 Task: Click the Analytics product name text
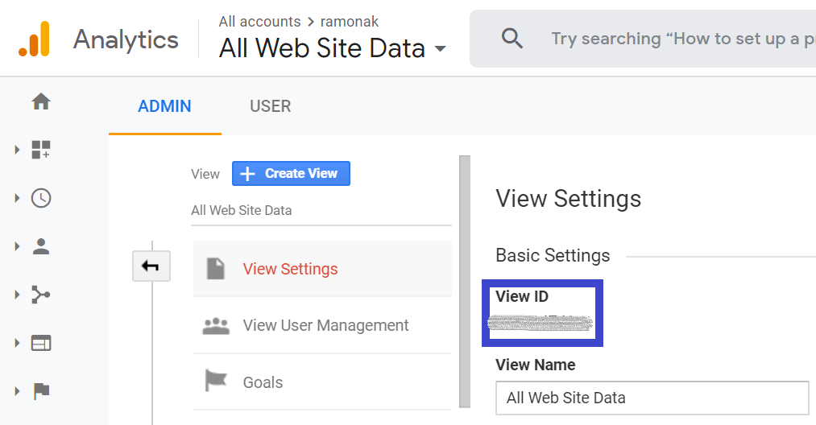click(x=126, y=39)
